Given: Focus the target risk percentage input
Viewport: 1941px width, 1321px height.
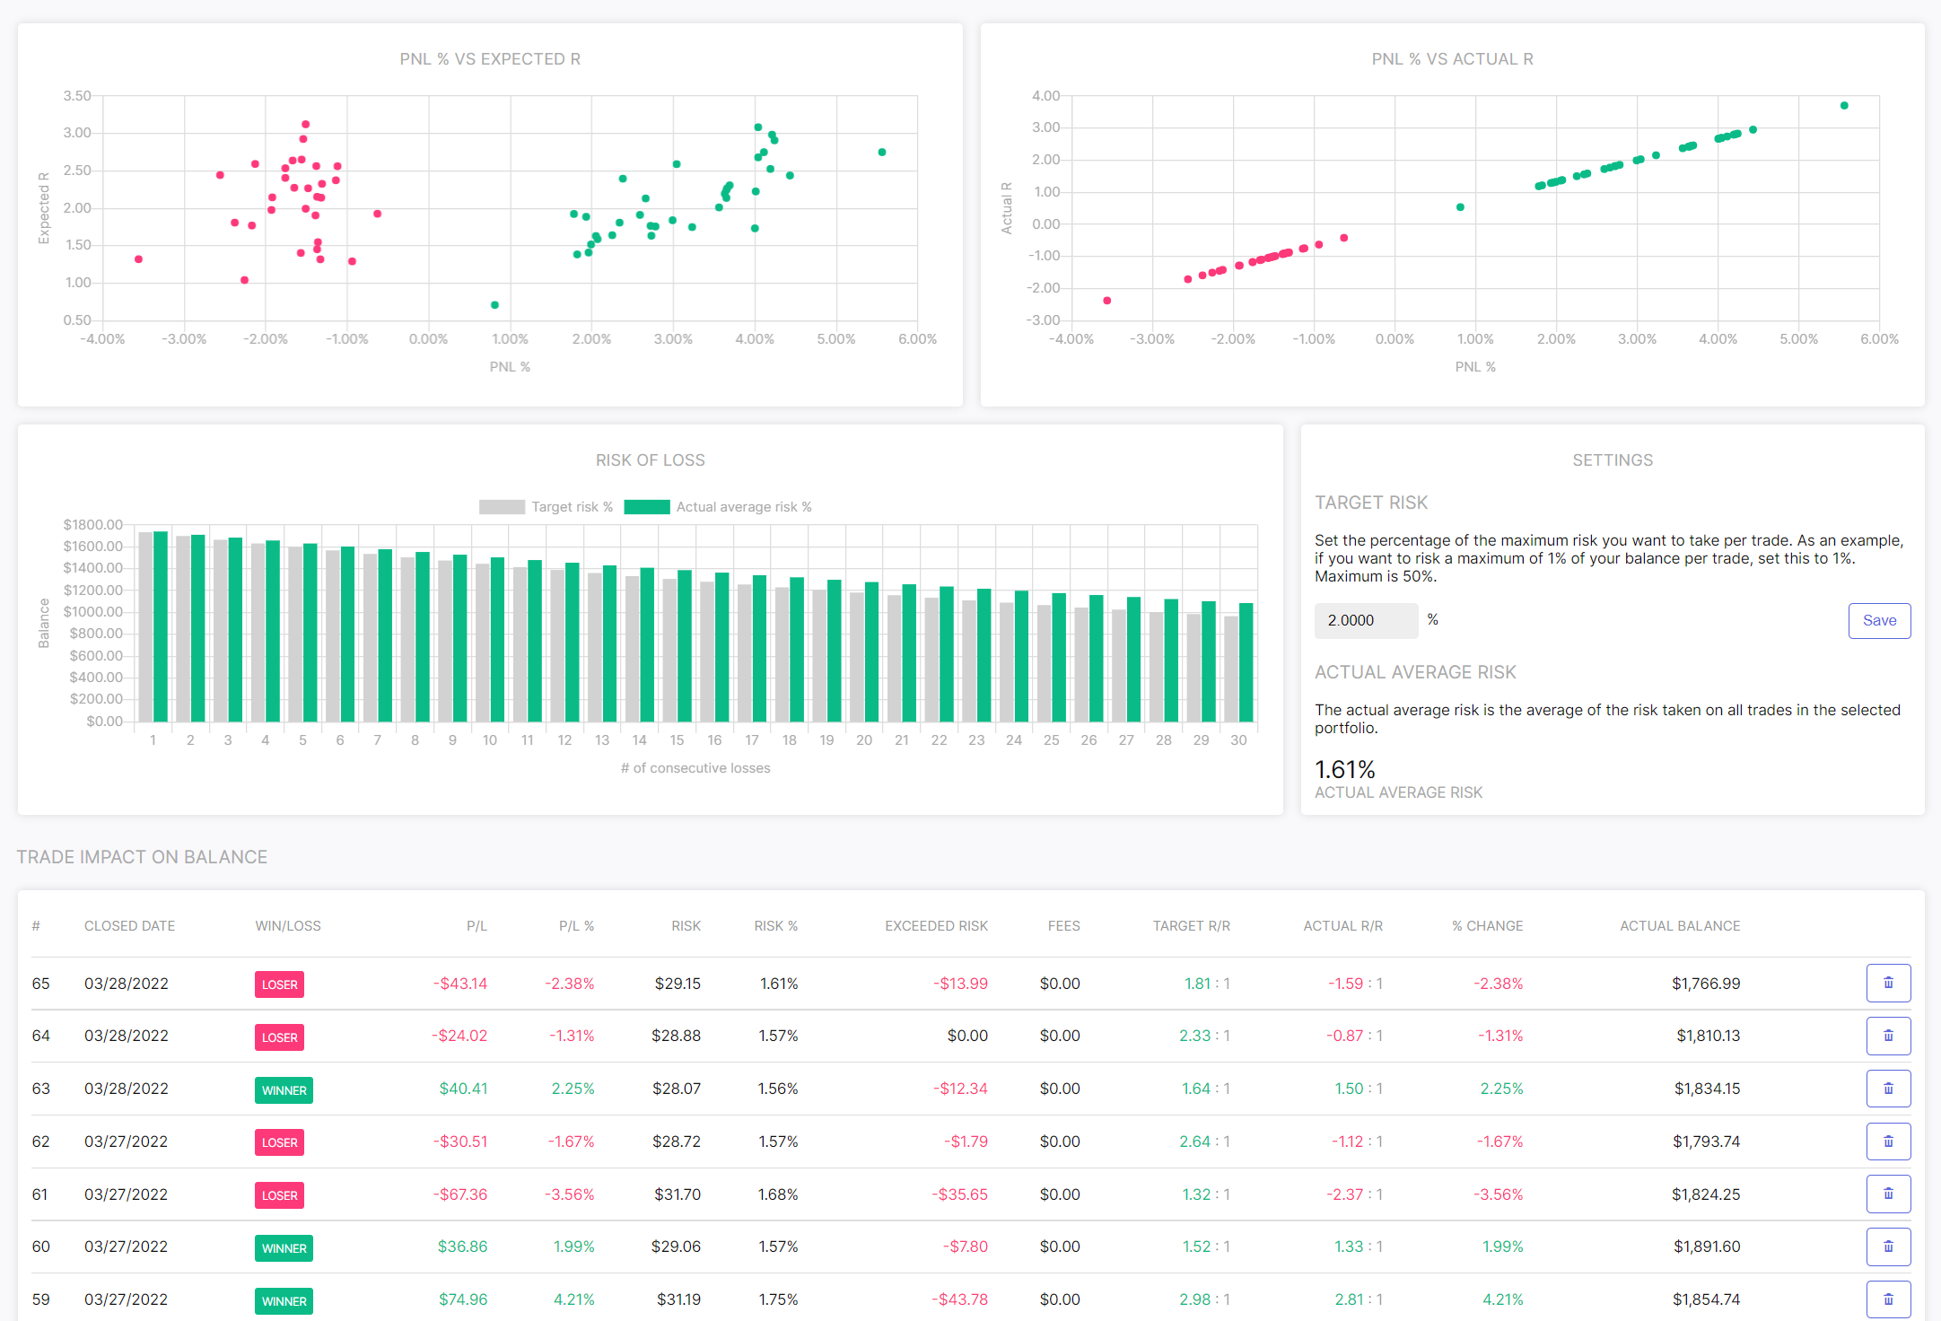Looking at the screenshot, I should coord(1366,620).
